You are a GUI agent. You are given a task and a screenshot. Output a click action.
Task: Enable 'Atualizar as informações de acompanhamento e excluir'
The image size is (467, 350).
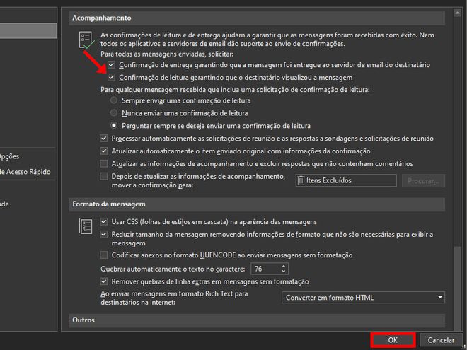(103, 164)
